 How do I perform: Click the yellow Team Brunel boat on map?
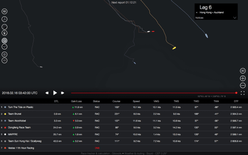(x=174, y=48)
